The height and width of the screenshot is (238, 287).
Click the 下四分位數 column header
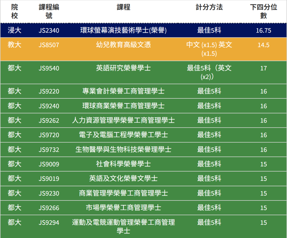pyautogui.click(x=264, y=11)
